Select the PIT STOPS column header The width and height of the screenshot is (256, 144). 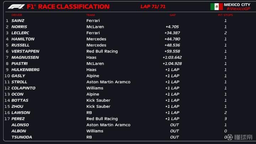225,15
